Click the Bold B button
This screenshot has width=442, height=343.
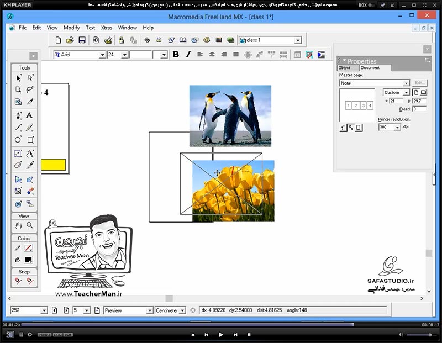tap(176, 54)
